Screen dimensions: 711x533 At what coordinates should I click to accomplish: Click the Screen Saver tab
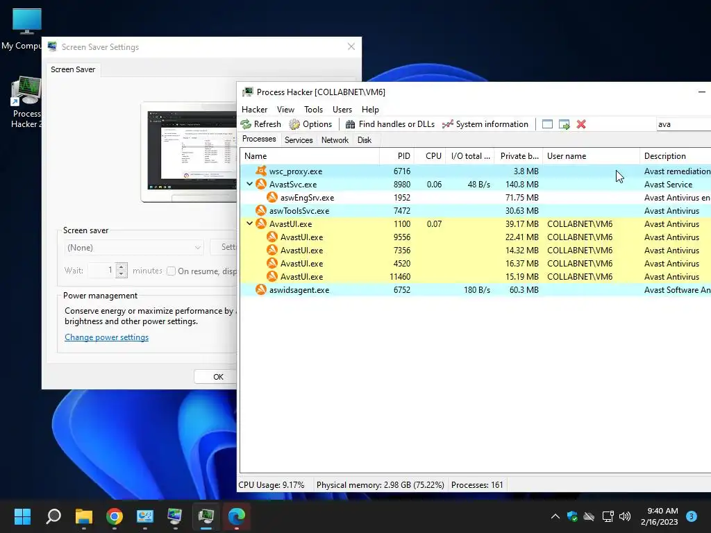pyautogui.click(x=73, y=69)
